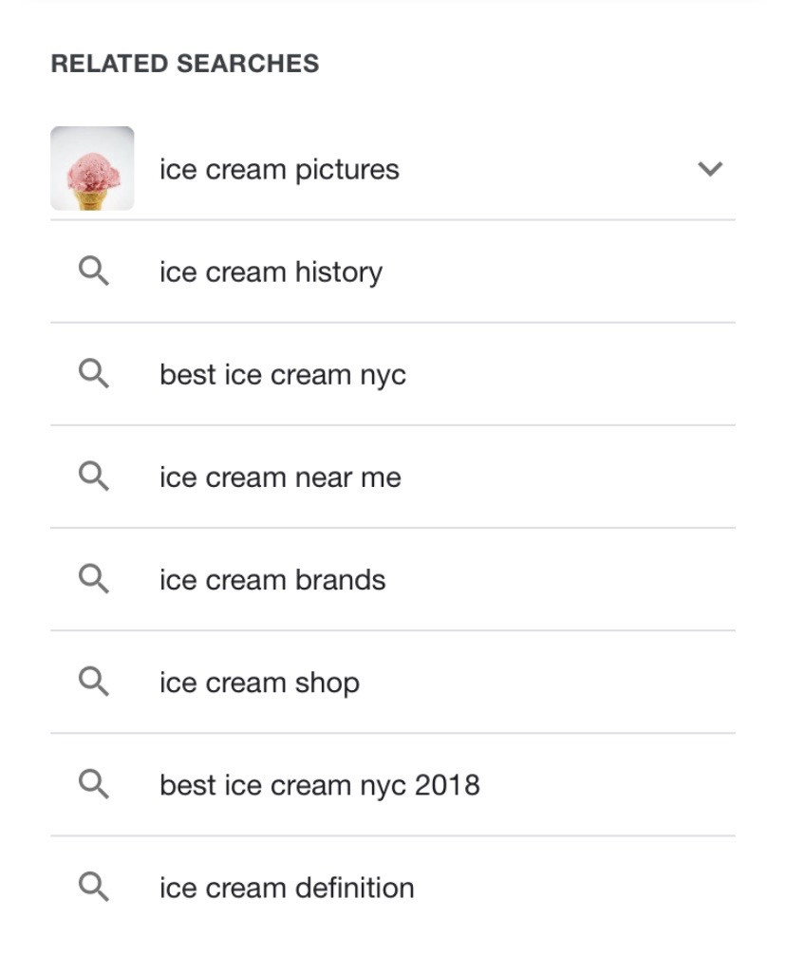The image size is (786, 955).
Task: Select best ice cream nyc 2018 suggestion
Action: pyautogui.click(x=320, y=785)
